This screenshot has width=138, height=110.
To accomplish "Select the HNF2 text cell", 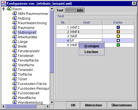I will click(86, 27).
